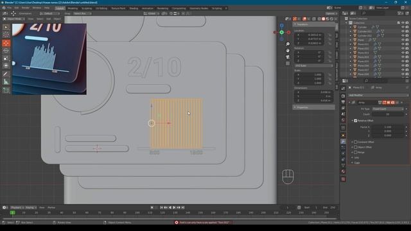Open the Fit Type Fixed Count dropdown
The height and width of the screenshot is (231, 411).
pyautogui.click(x=388, y=109)
